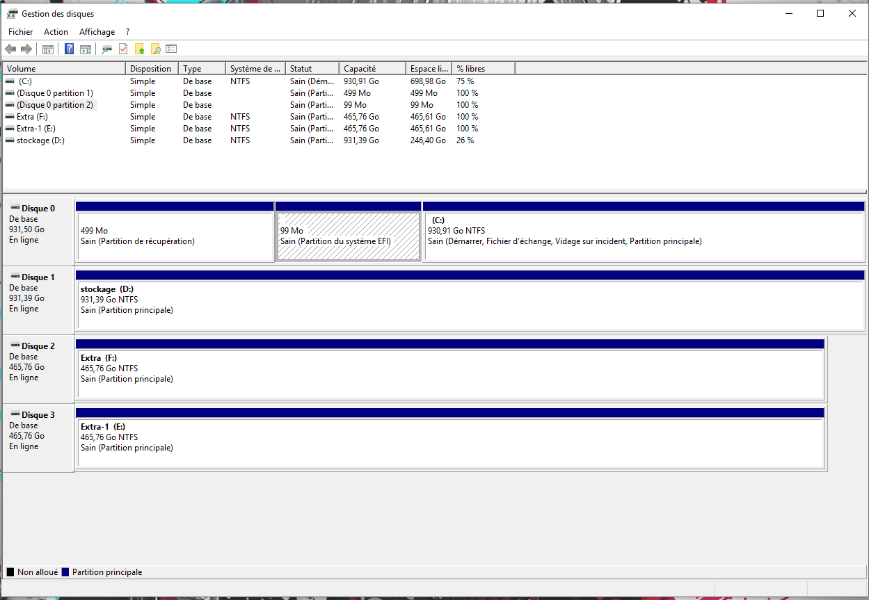This screenshot has height=600, width=869.
Task: Click 931,39 Go capacity cell in list
Action: pyautogui.click(x=361, y=140)
